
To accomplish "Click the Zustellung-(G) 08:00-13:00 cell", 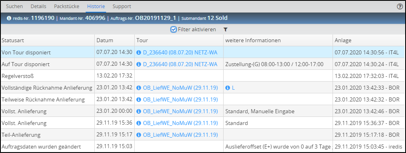I will click(278, 64).
